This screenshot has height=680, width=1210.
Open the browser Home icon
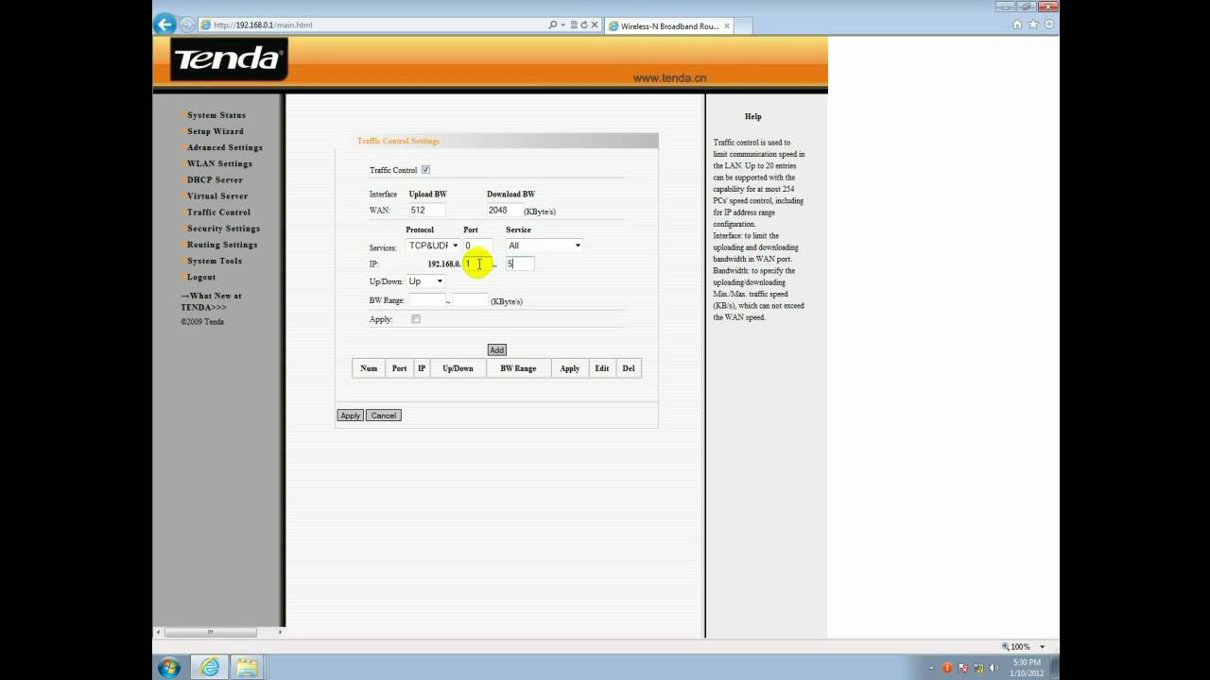pos(1017,25)
